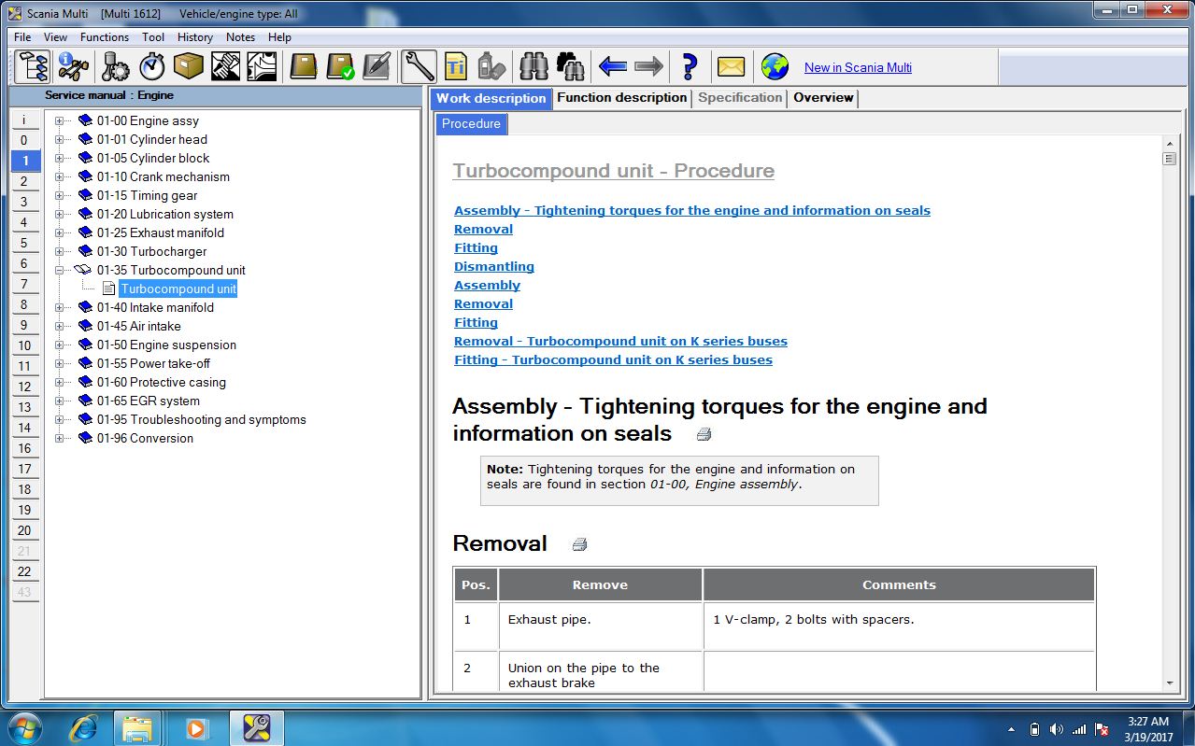The width and height of the screenshot is (1195, 746).
Task: Open help with the blue question mark
Action: 690,66
